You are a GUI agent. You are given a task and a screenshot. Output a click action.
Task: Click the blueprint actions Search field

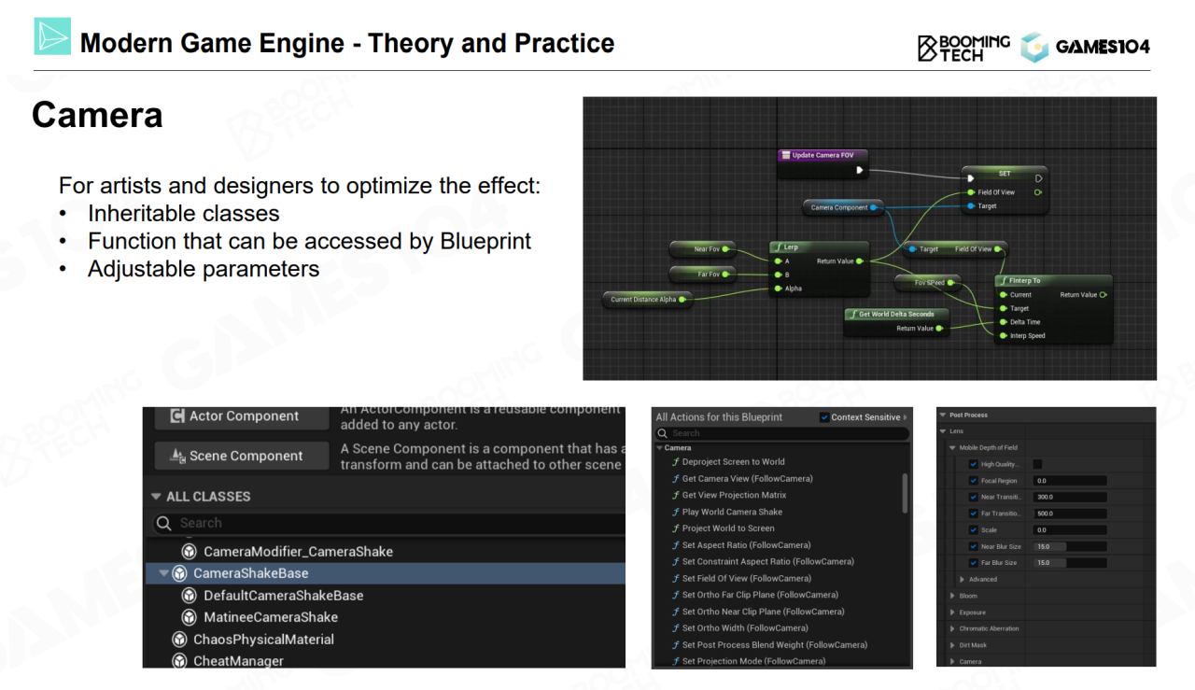(784, 433)
